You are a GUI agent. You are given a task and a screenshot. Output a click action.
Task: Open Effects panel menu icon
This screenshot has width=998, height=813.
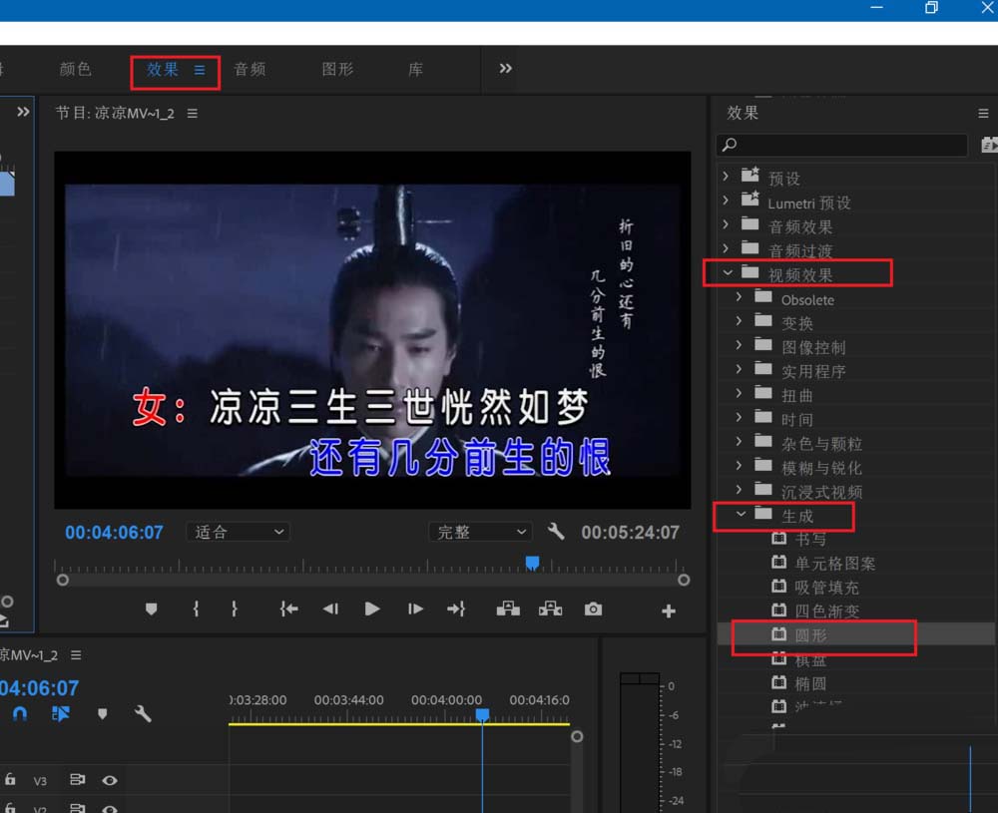pos(983,114)
